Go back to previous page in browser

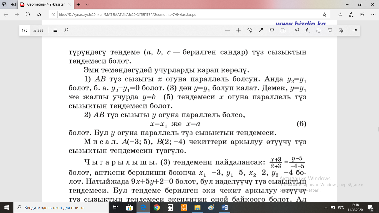tap(6, 14)
